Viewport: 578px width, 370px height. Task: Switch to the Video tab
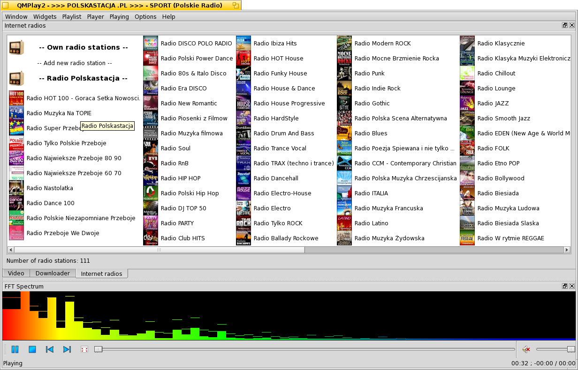16,273
